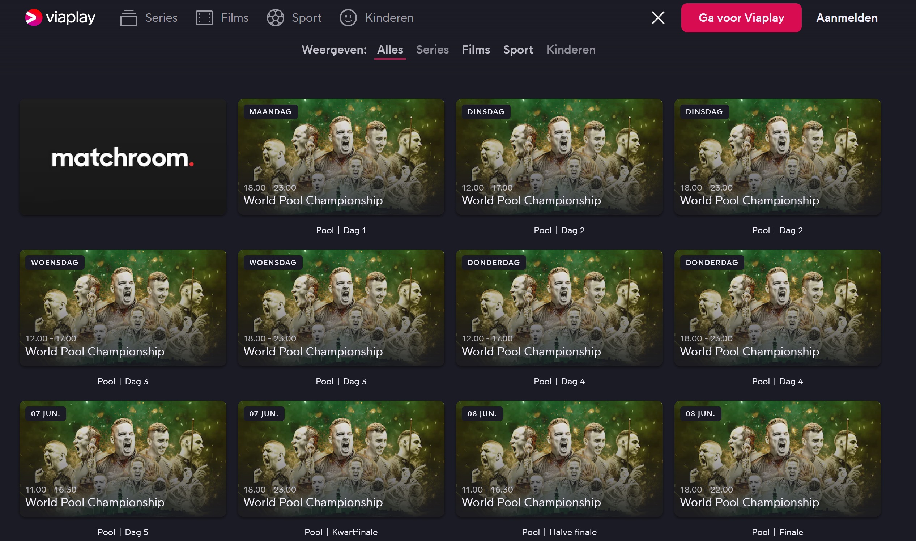916x541 pixels.
Task: Click the Series stacked-cards icon
Action: (x=128, y=18)
